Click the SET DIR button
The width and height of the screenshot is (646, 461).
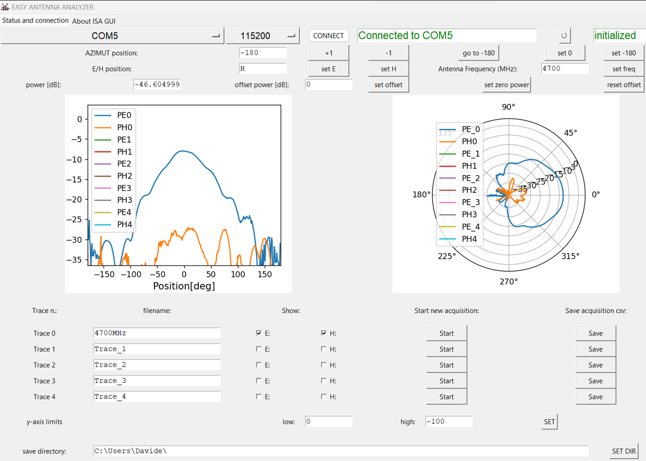[624, 451]
